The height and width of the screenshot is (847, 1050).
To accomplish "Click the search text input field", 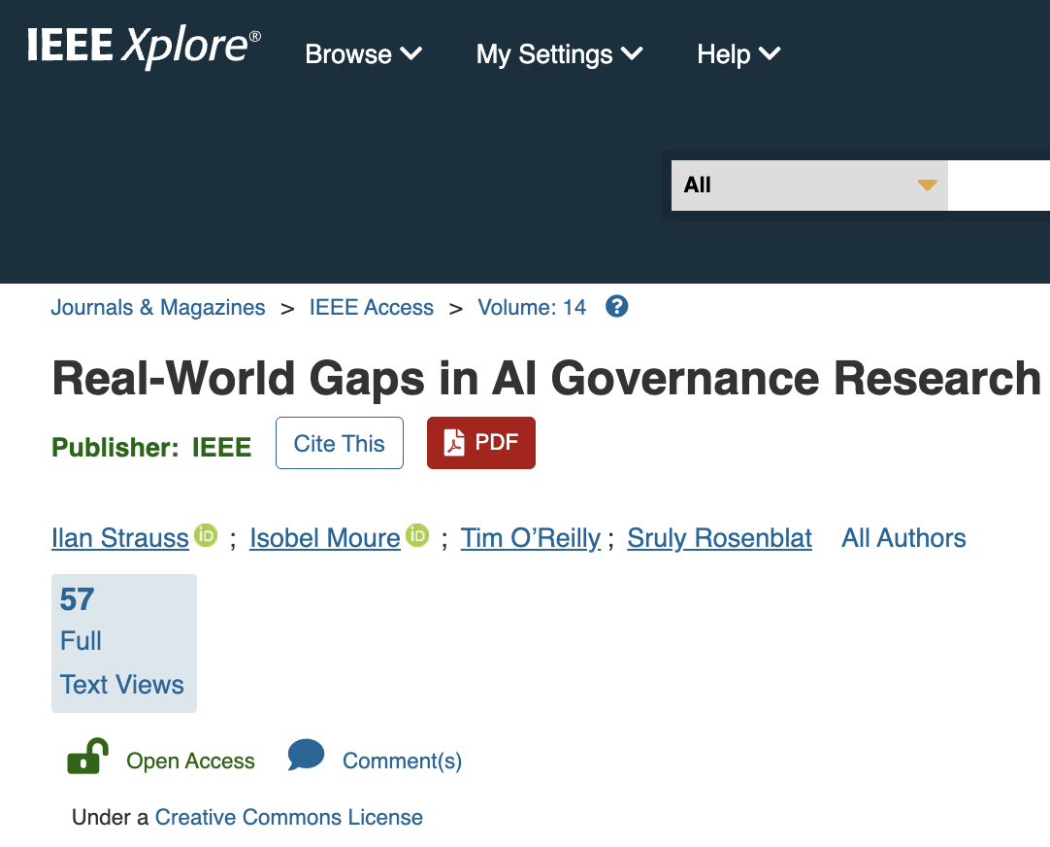I will (999, 185).
